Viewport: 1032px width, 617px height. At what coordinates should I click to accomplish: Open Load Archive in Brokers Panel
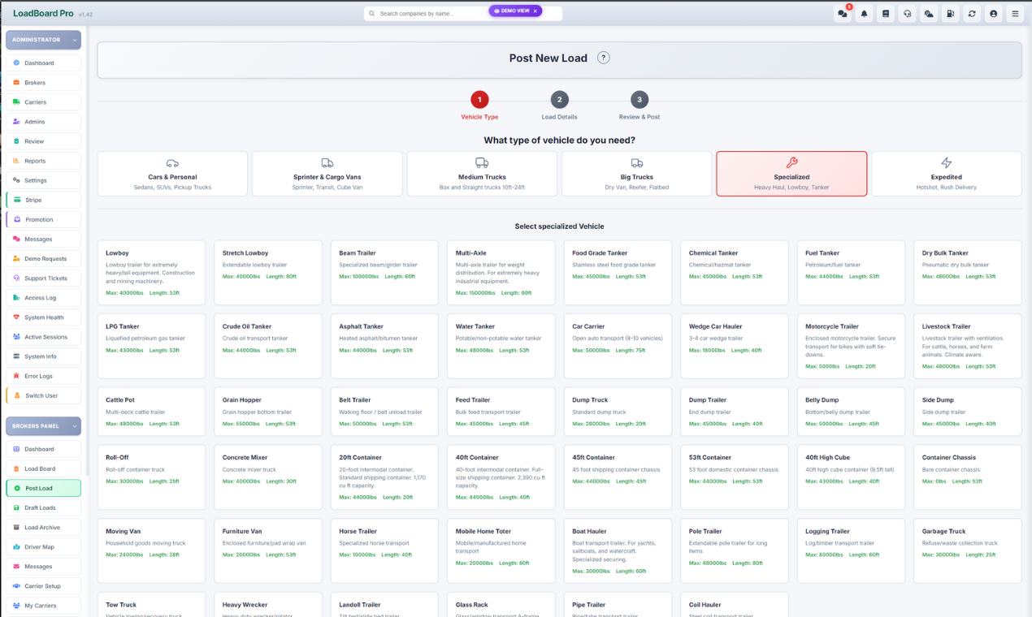pyautogui.click(x=43, y=527)
